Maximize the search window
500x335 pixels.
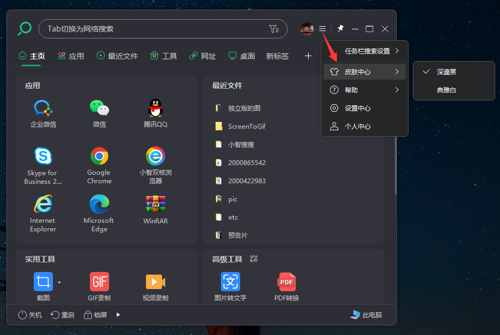pyautogui.click(x=370, y=29)
